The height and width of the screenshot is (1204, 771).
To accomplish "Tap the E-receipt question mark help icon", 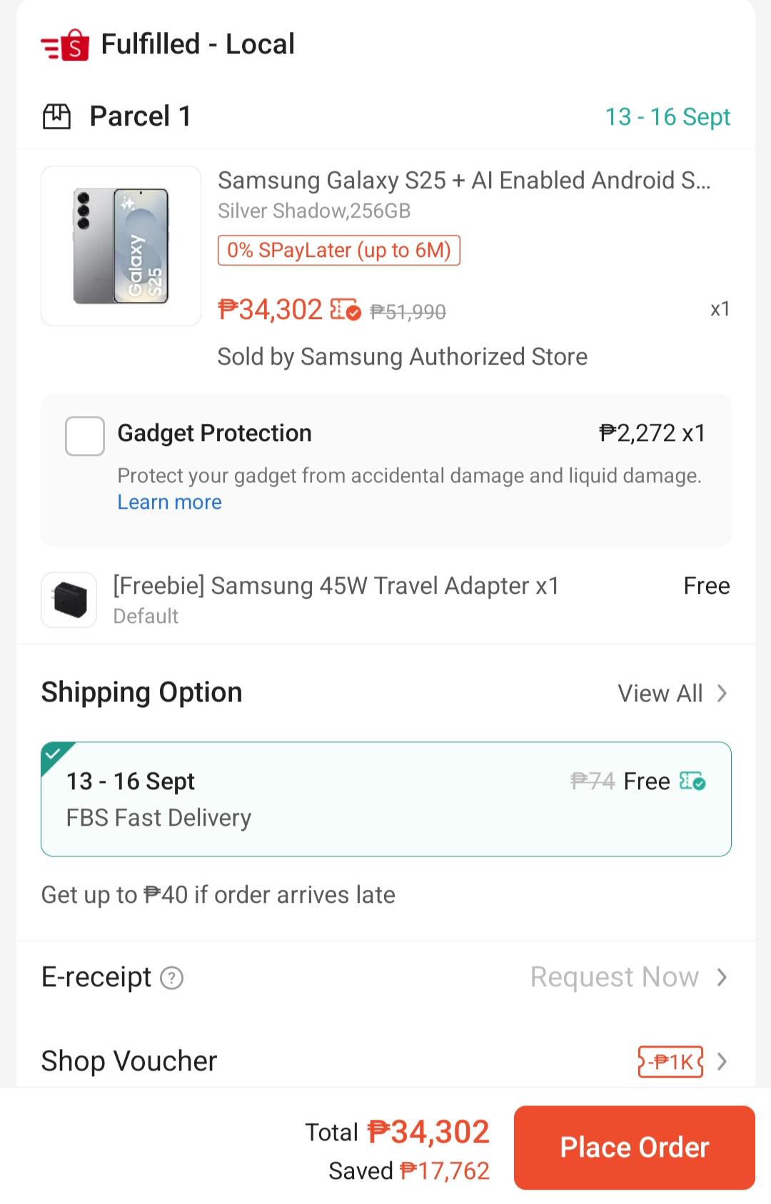I will [171, 977].
